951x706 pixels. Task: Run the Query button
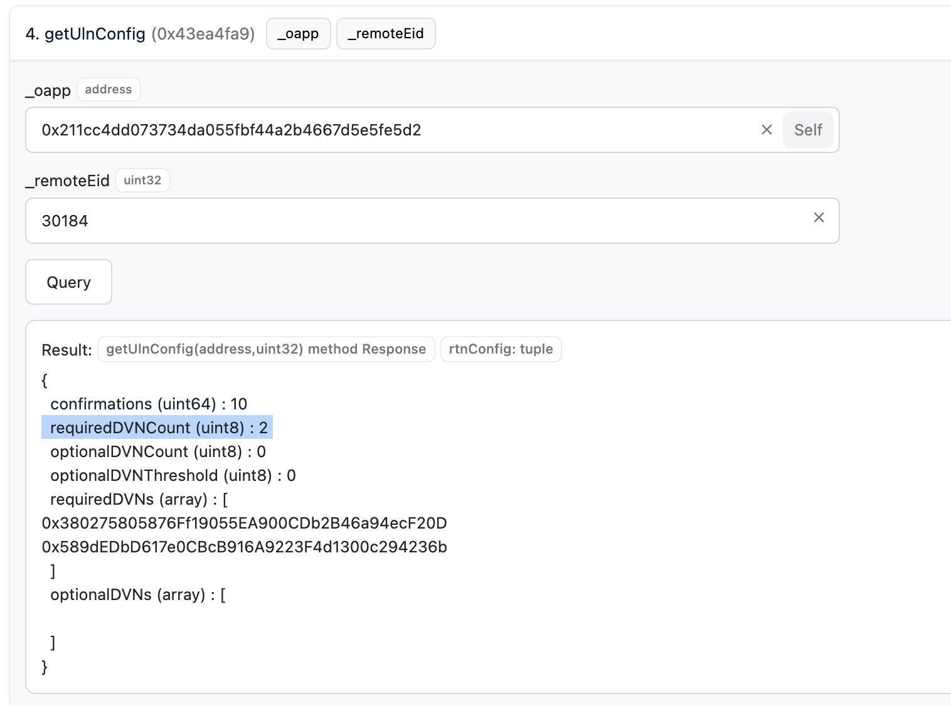pos(68,282)
